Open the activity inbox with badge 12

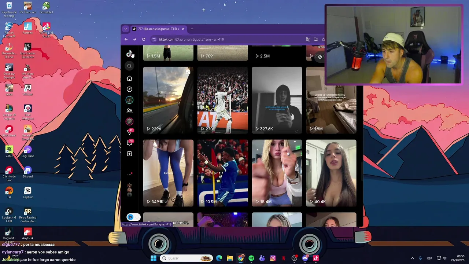click(x=129, y=132)
